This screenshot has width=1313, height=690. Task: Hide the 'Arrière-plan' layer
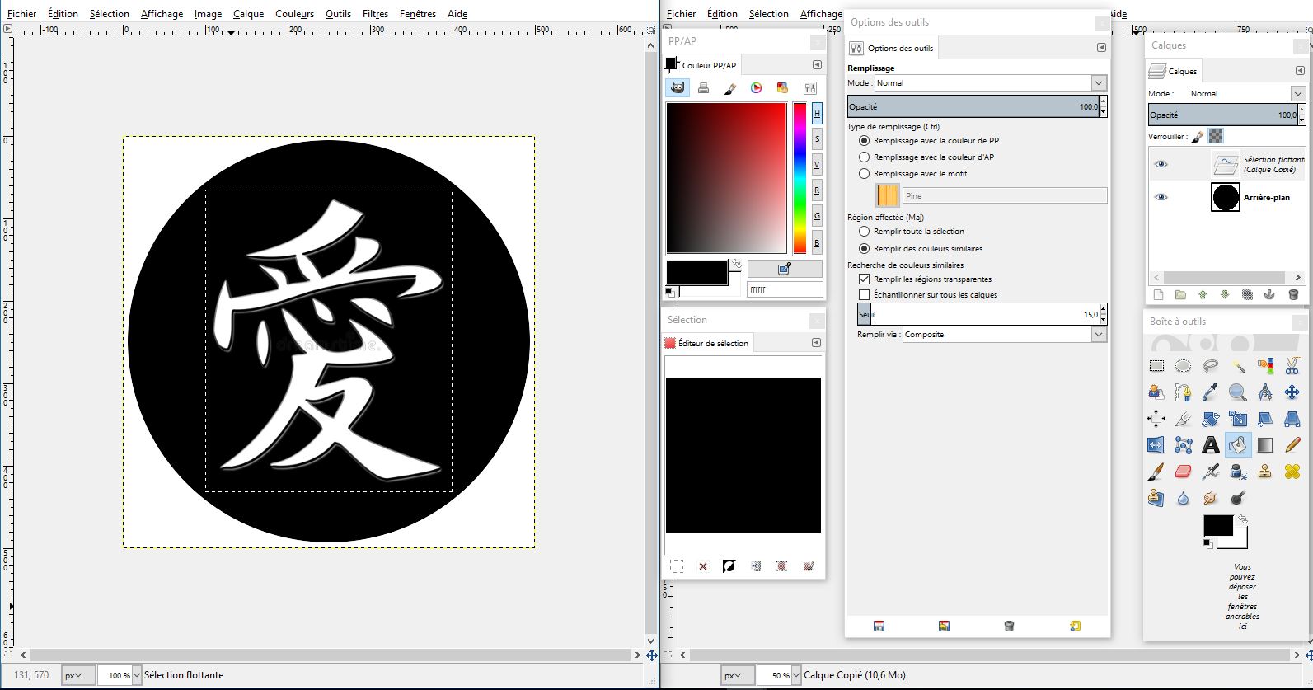[1161, 197]
